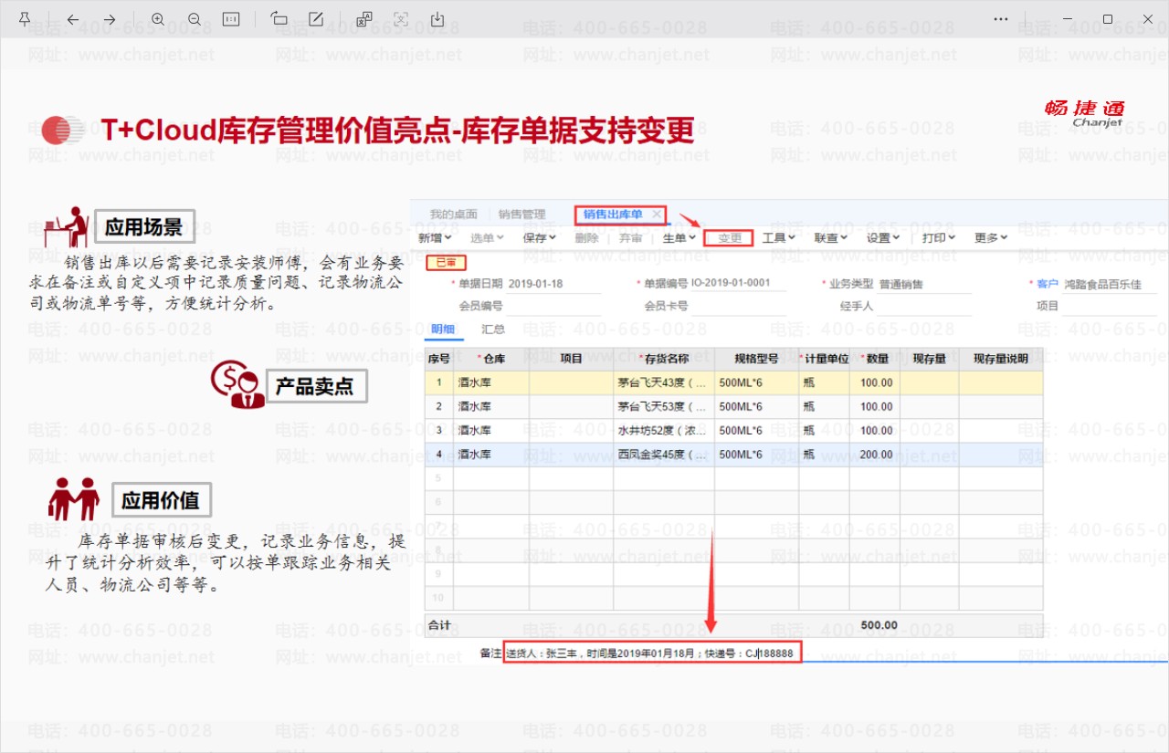Click the 数量 column header
The image size is (1169, 753).
pos(877,359)
